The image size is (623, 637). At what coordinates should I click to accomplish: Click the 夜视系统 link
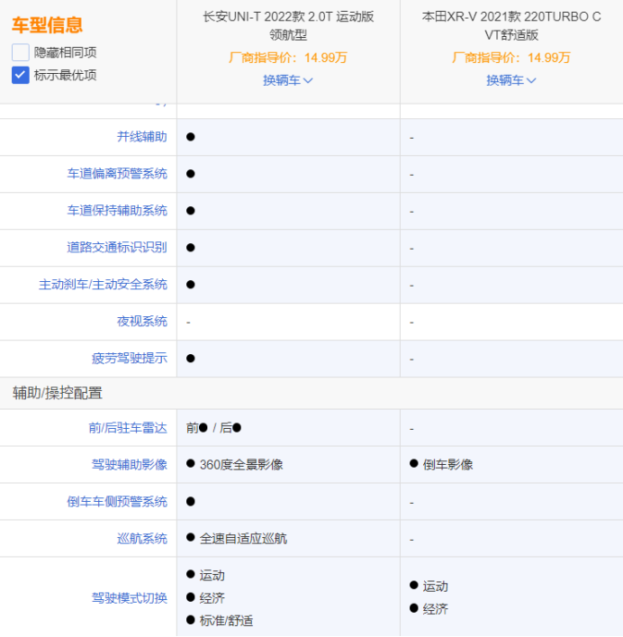[x=142, y=322]
